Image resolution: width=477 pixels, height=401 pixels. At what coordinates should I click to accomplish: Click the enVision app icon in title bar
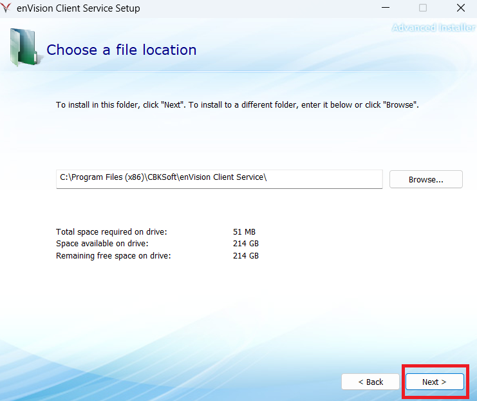(x=6, y=8)
